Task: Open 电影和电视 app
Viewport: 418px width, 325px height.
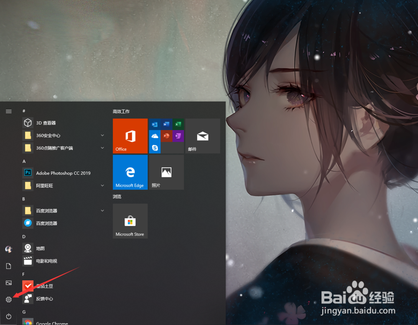Action: coord(64,261)
